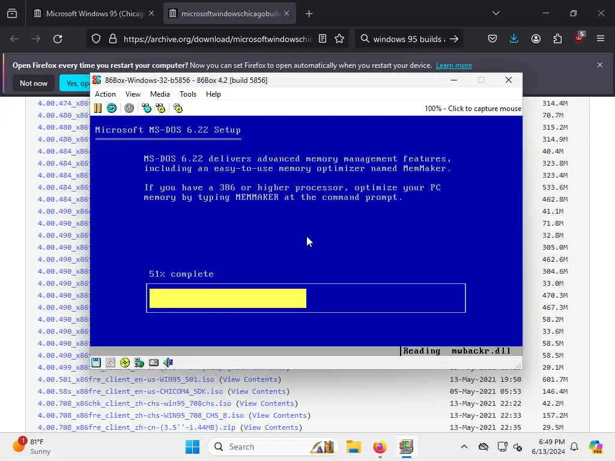615x461 pixels.
Task: Open the Action menu in 86Box
Action: [x=105, y=94]
